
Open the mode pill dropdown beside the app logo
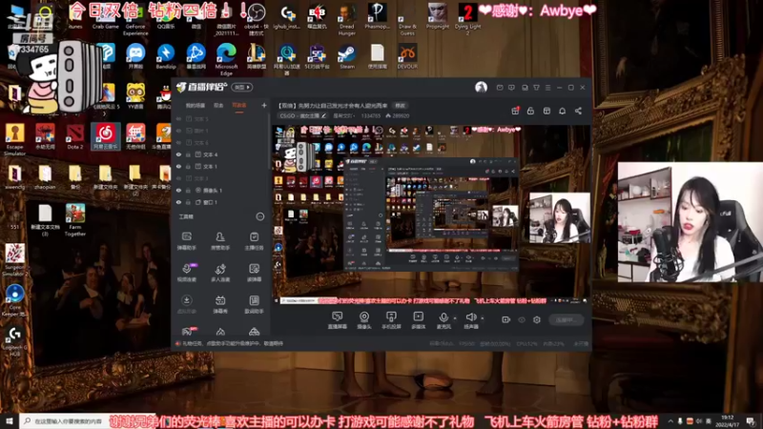point(242,87)
